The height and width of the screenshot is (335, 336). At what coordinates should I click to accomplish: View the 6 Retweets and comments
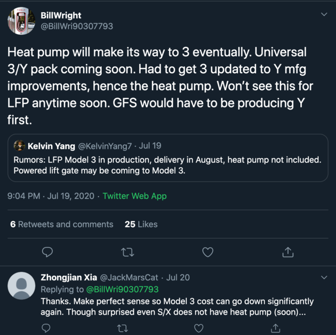point(62,224)
